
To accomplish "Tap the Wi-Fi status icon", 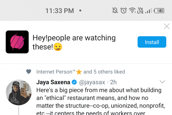I will [x=132, y=11].
